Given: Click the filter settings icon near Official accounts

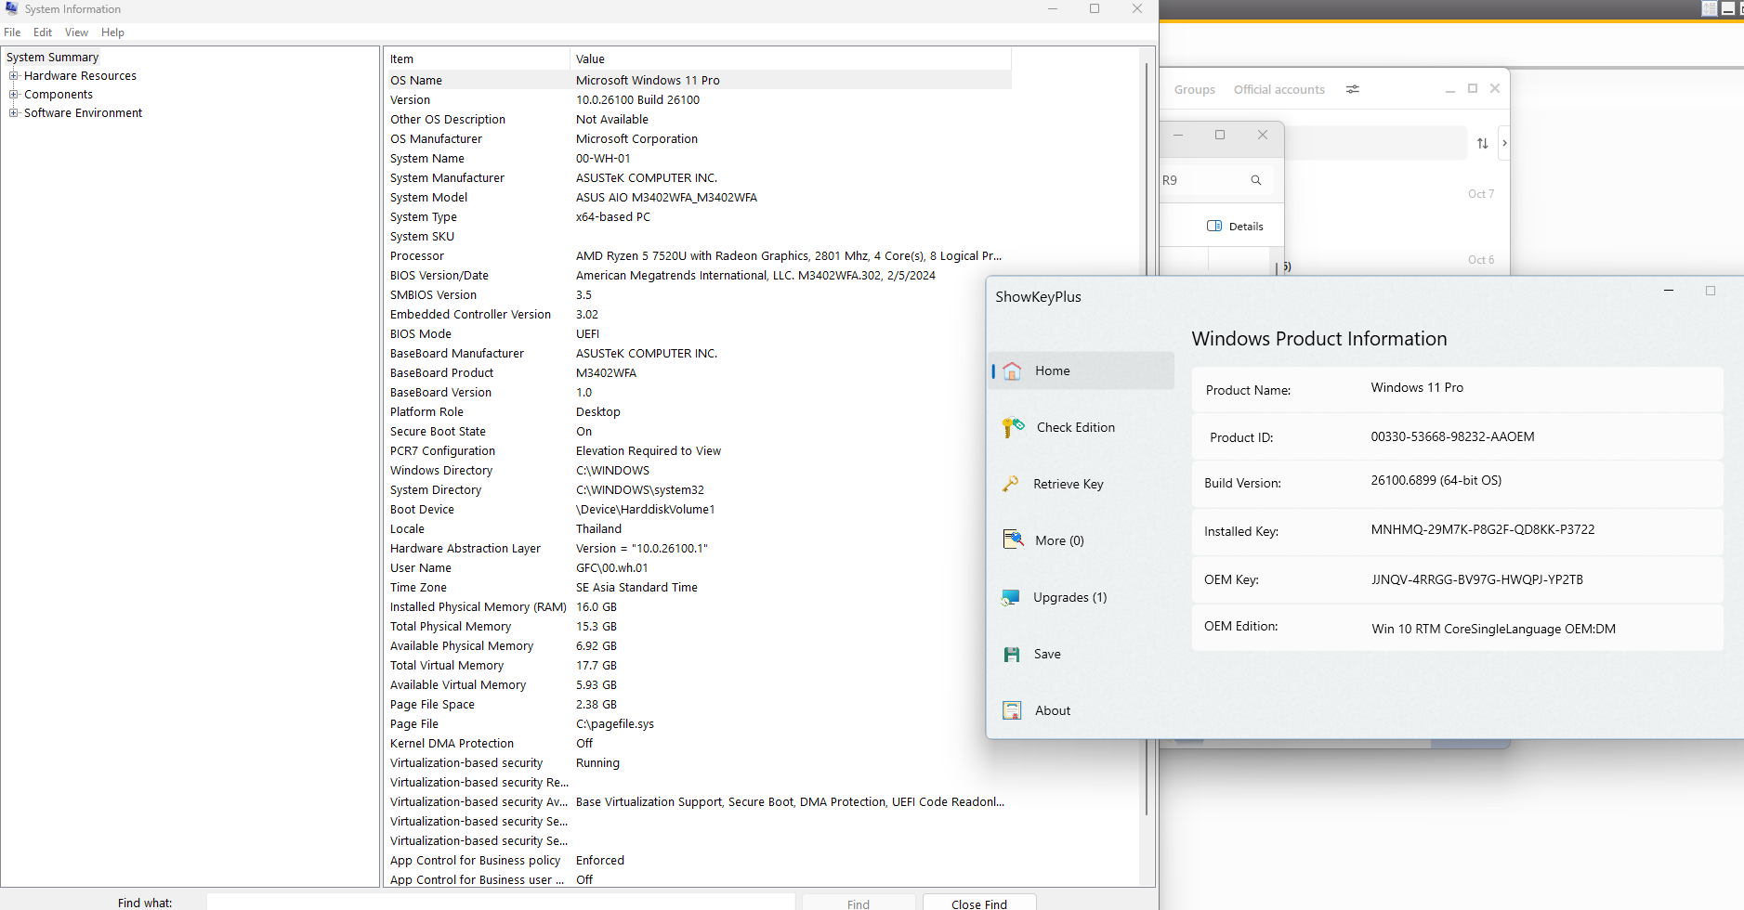Looking at the screenshot, I should pyautogui.click(x=1353, y=89).
